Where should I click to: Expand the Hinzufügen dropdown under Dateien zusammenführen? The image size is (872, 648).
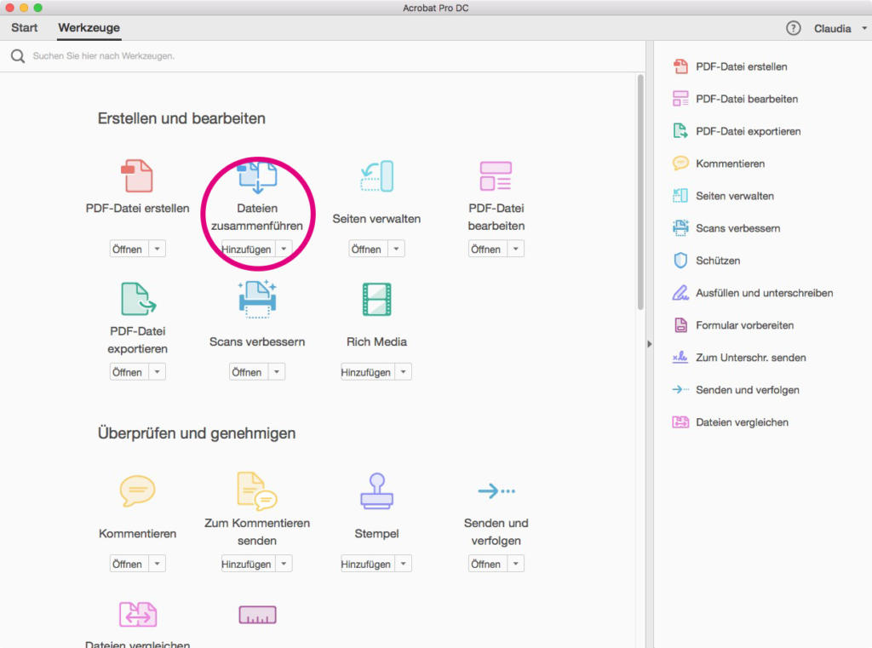[x=284, y=248]
